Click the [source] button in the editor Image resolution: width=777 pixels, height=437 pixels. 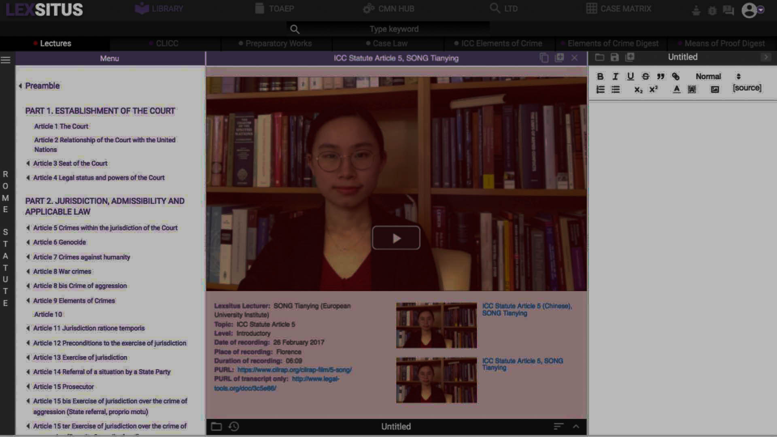[747, 88]
